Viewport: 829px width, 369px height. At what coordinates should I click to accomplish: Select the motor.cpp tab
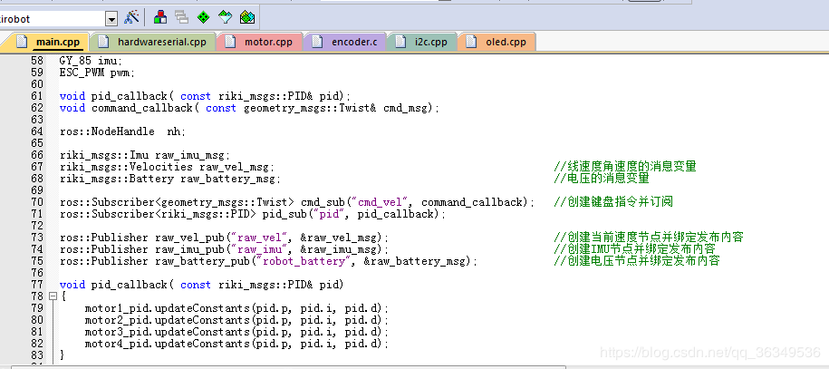pyautogui.click(x=266, y=42)
